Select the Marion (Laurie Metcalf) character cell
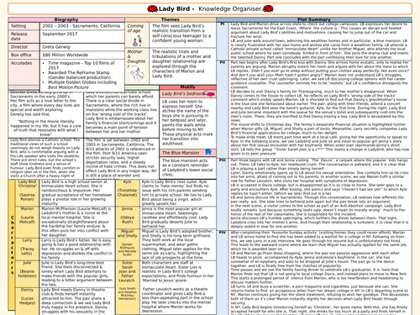Screen dimensions: 420x315 (x=27, y=222)
